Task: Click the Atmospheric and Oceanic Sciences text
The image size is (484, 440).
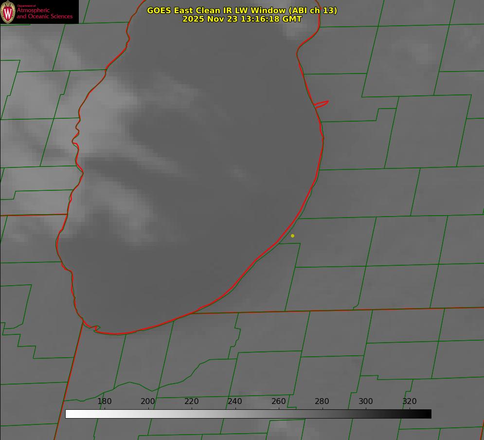Action: (44, 13)
